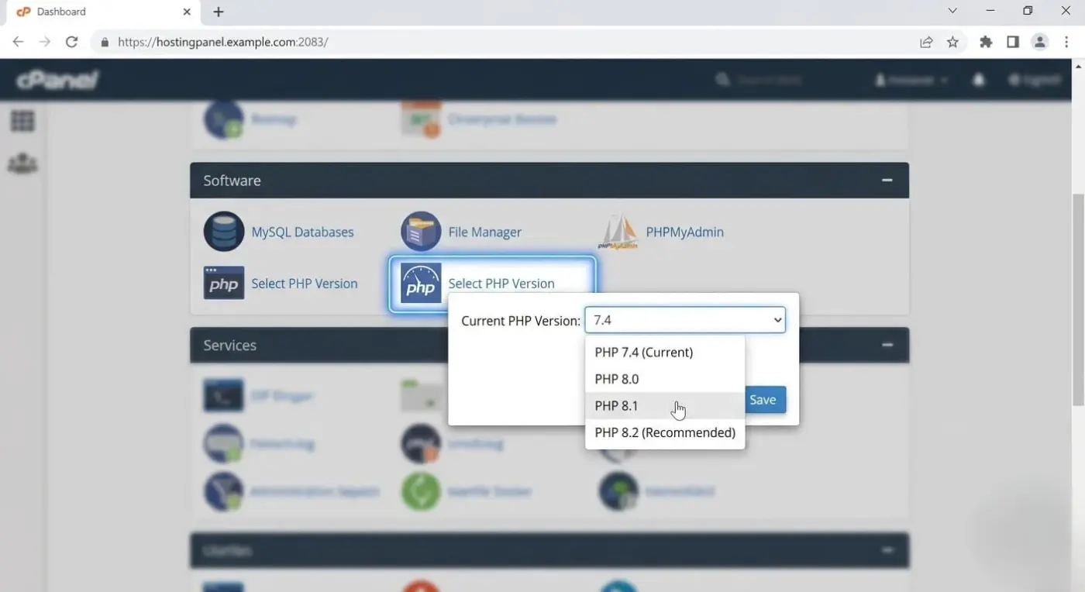Open the users group icon in sidebar
This screenshot has width=1085, height=592.
(22, 163)
